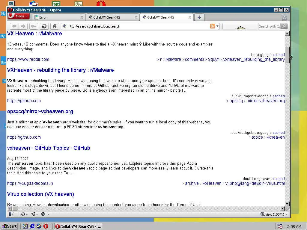Screen dimensions: 307x230
Task: Open vxheaven · GitHub Topics · GitHub result
Action: pos(49,148)
